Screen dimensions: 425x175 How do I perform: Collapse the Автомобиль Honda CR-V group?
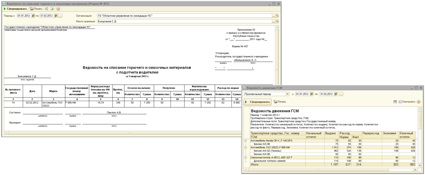coord(246,141)
